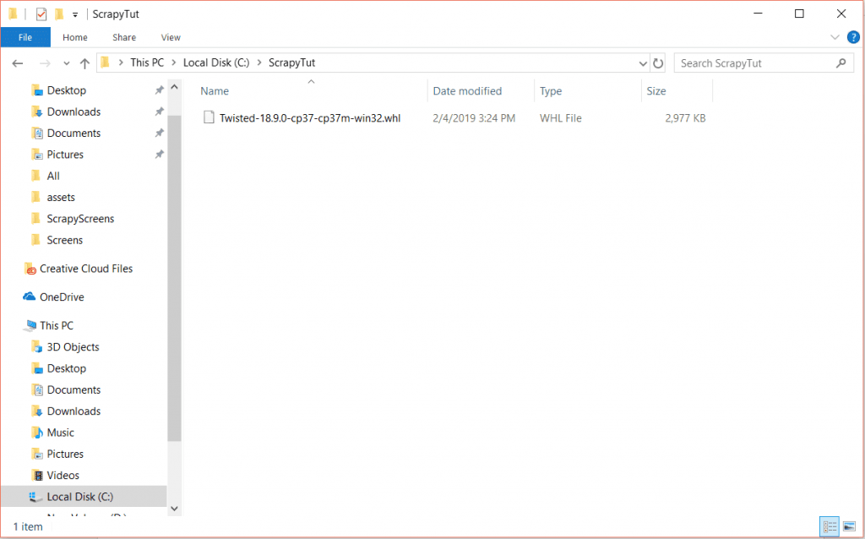Expand the ribbon with chevron arrow
865x539 pixels.
click(x=835, y=37)
